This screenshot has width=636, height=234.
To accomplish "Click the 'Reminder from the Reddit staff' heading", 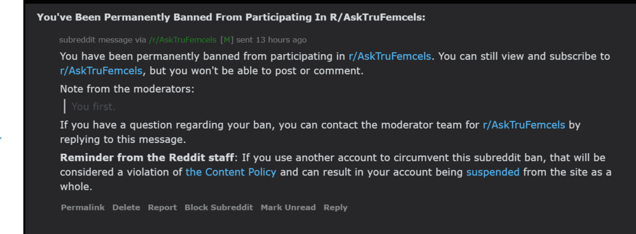I will (147, 157).
